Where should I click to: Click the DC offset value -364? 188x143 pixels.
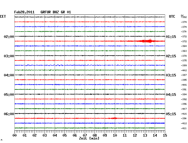184,46
